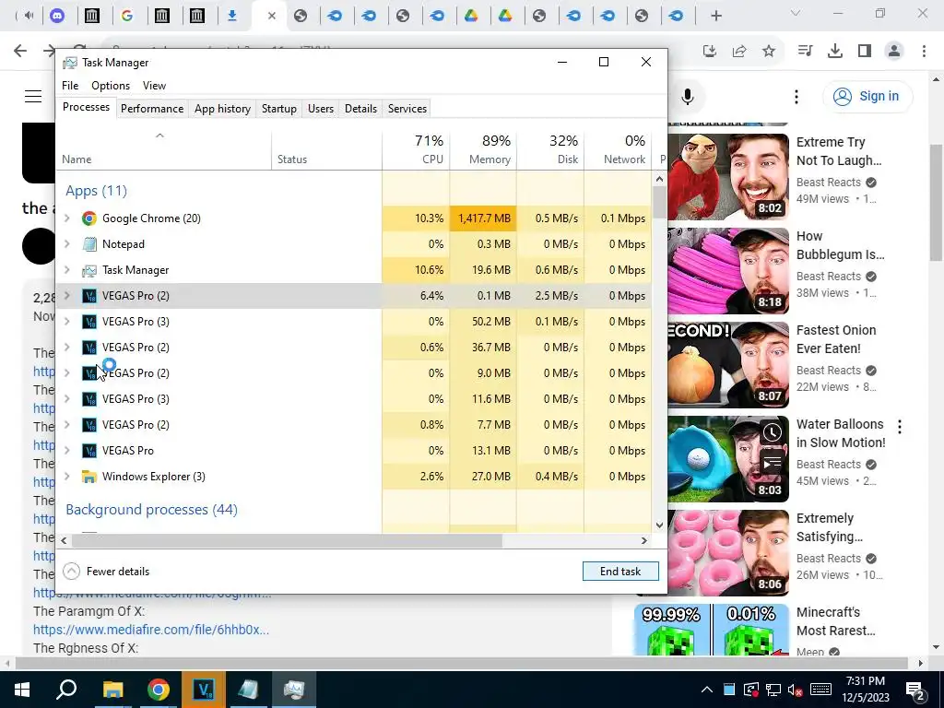This screenshot has height=708, width=944.
Task: Open the YouTube hamburger guide menu
Action: pyautogui.click(x=33, y=96)
